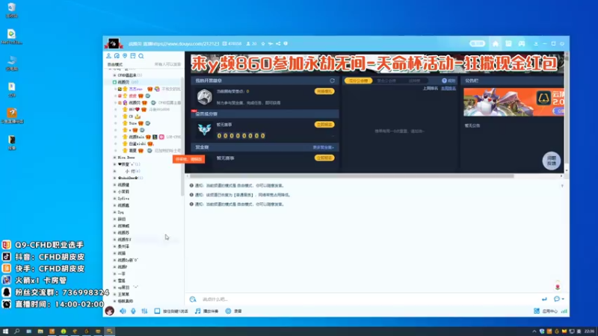
Task: Open the This PC desktop icon
Action: (x=12, y=63)
